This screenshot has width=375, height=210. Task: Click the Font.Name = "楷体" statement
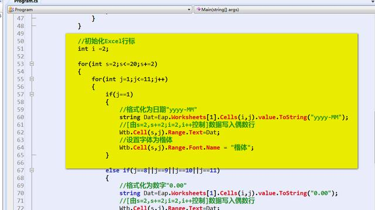tap(221, 148)
